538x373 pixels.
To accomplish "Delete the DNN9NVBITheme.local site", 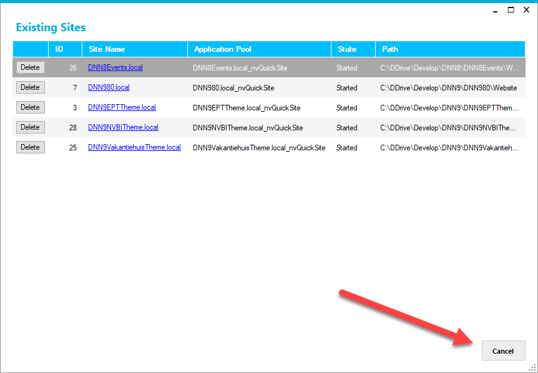I will (x=30, y=127).
